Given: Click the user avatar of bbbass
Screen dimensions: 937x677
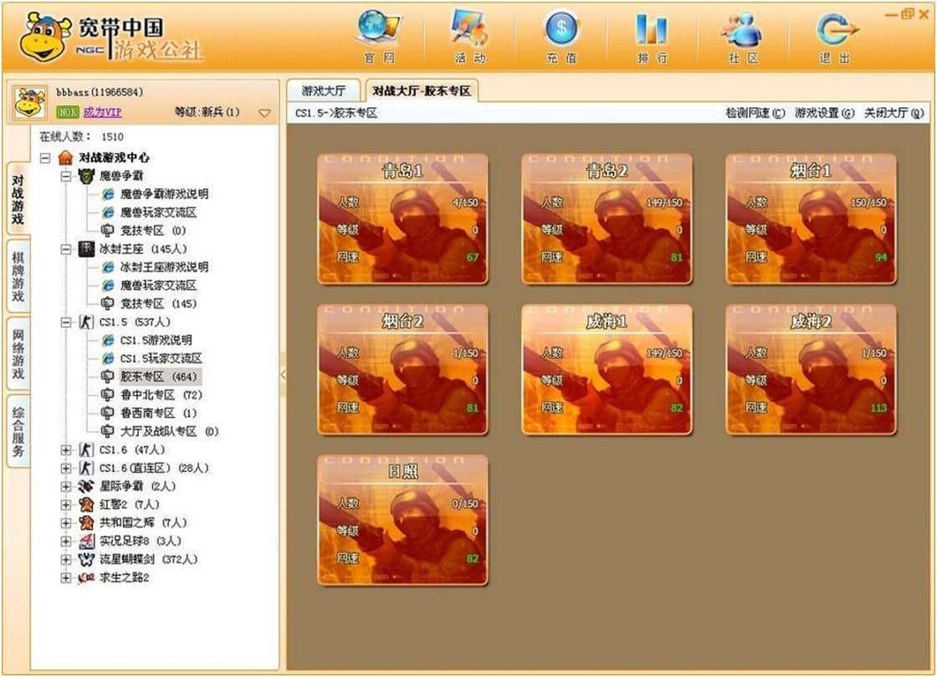Looking at the screenshot, I should (x=30, y=103).
